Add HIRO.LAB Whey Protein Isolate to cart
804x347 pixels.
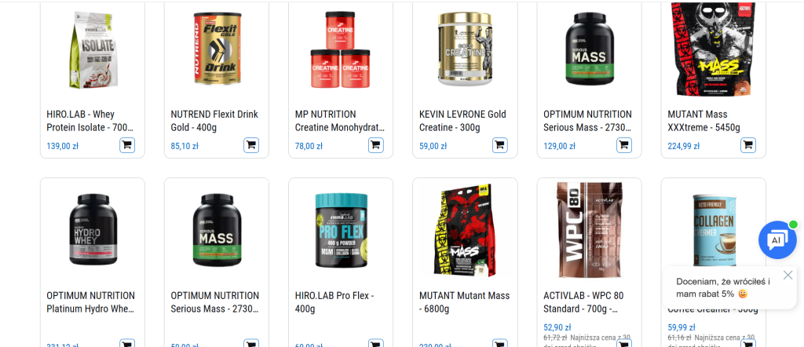click(127, 145)
